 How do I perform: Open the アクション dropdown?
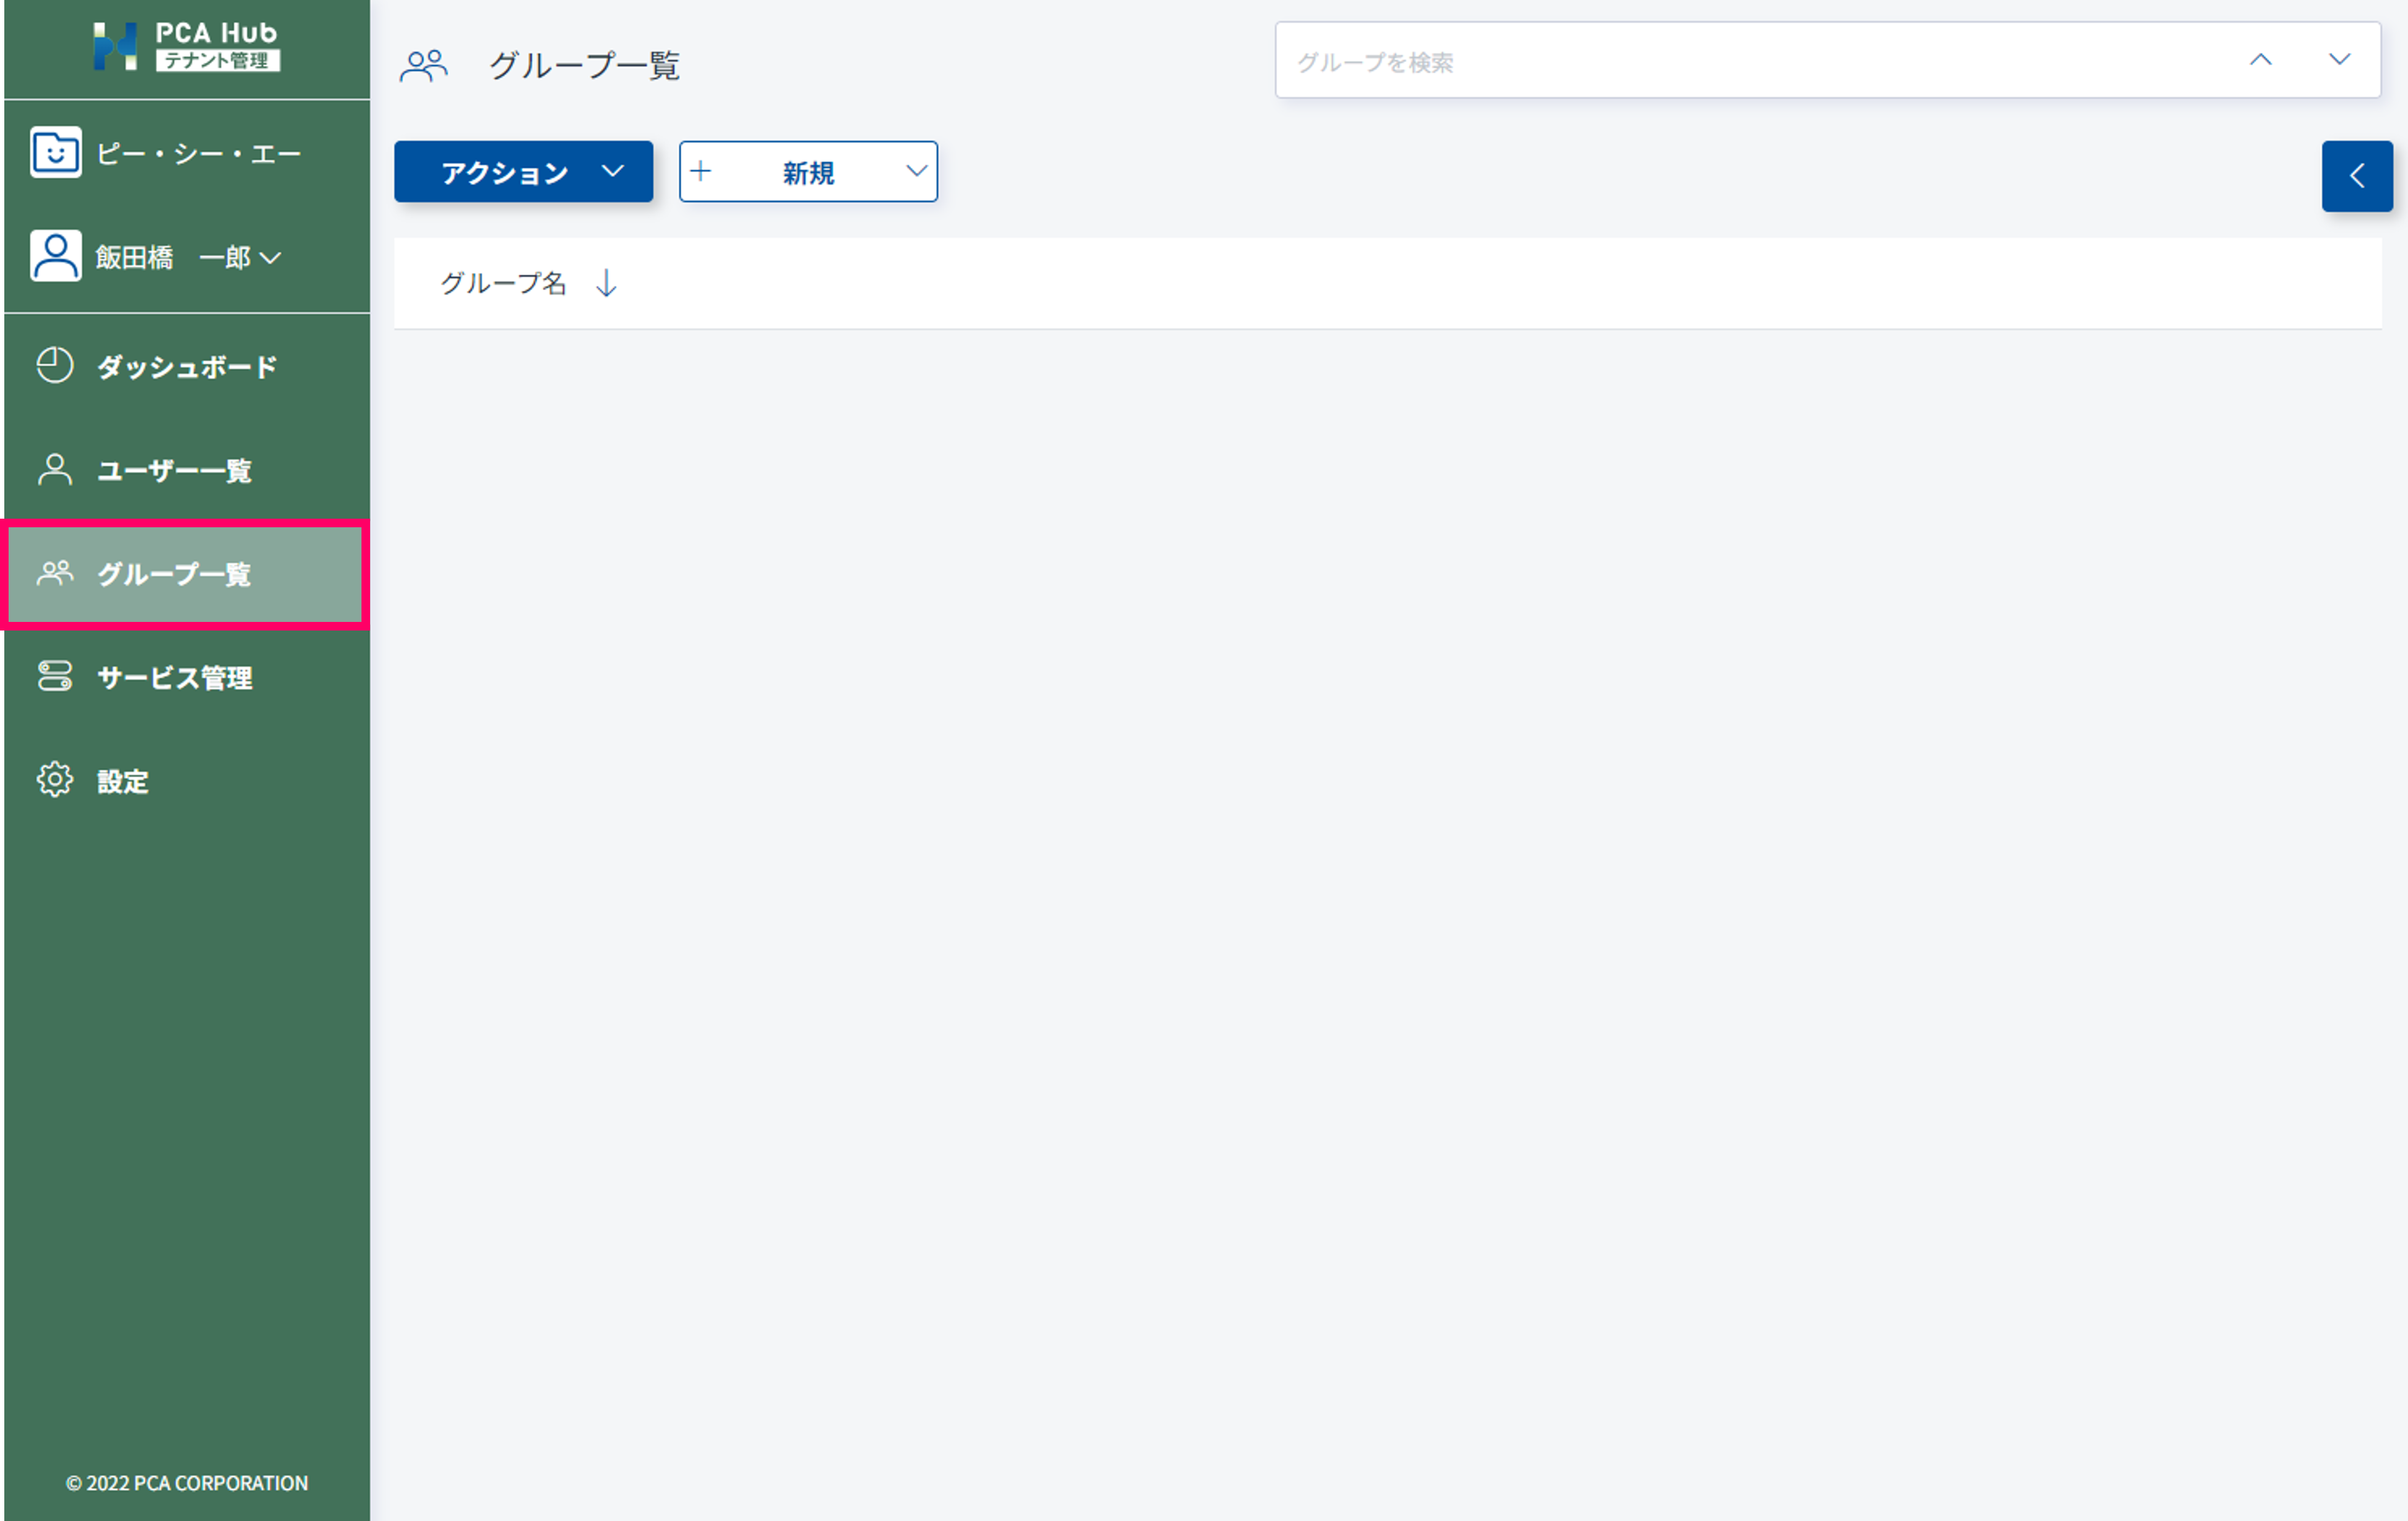point(523,172)
